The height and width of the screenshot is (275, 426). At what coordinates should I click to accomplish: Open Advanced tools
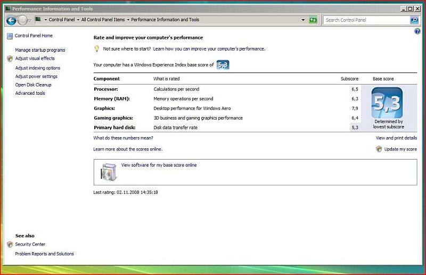point(30,93)
